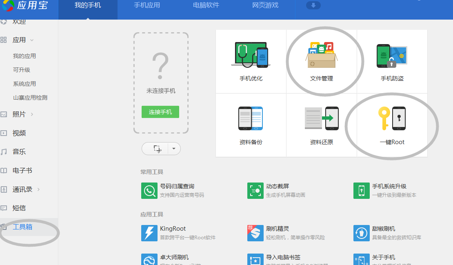Viewport: 453px width, 265px height.
Task: Open 山寨应用检测 in the sidebar
Action: coord(30,98)
